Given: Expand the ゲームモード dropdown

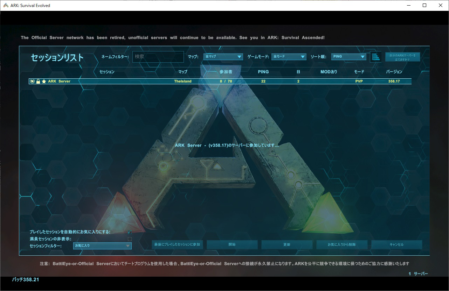Looking at the screenshot, I should click(x=289, y=57).
